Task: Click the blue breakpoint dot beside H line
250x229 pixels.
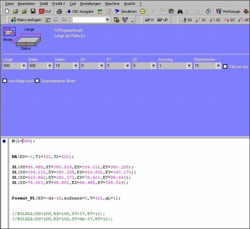Action: click(x=4, y=141)
